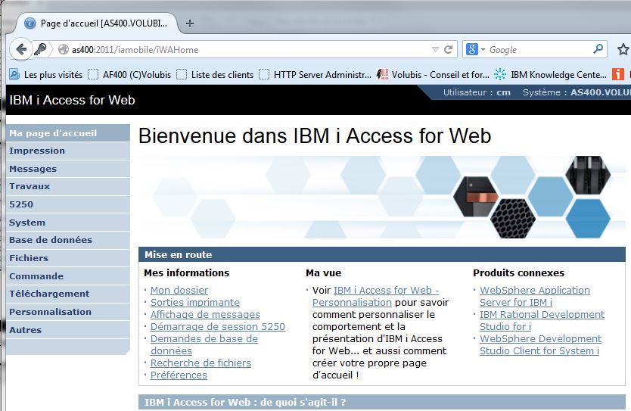
Task: Click the search magnifier icon
Action: tap(598, 49)
